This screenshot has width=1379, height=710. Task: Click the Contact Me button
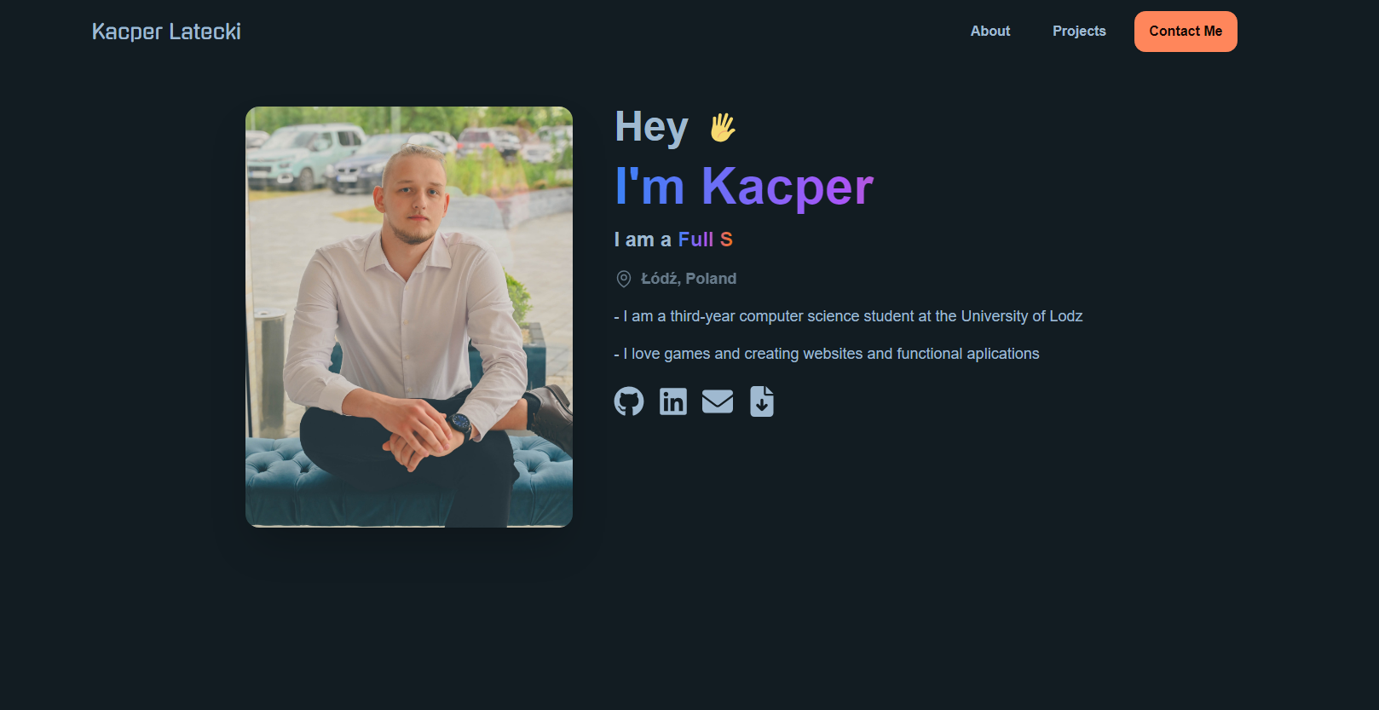1186,32
